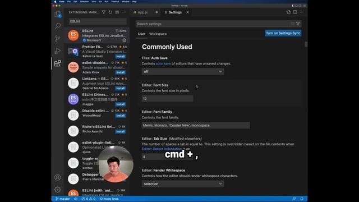The image size is (359, 202).
Task: Click the '12 more lines' status entry
Action: coord(109,199)
